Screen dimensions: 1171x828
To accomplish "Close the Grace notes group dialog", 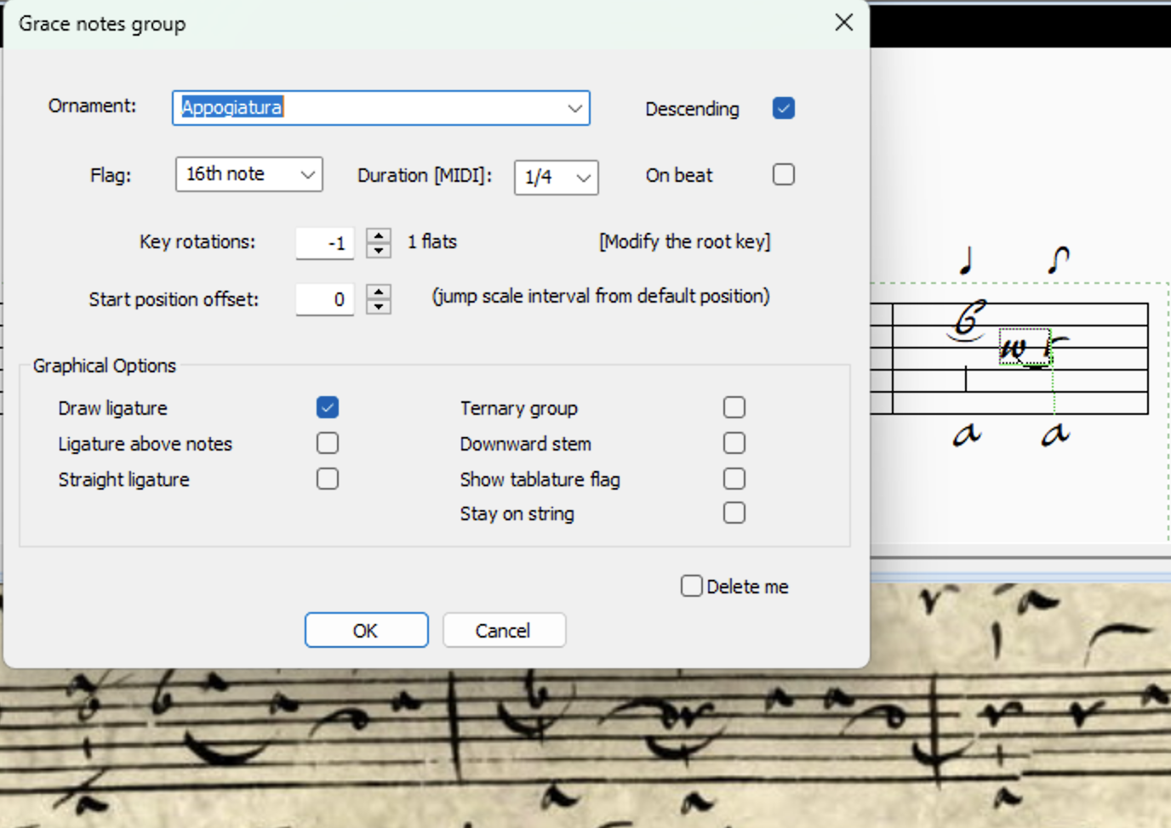I will point(843,23).
